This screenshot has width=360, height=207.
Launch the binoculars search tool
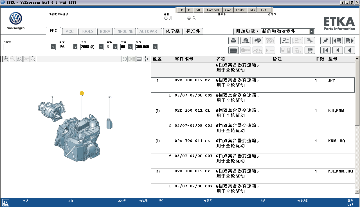tap(258, 41)
